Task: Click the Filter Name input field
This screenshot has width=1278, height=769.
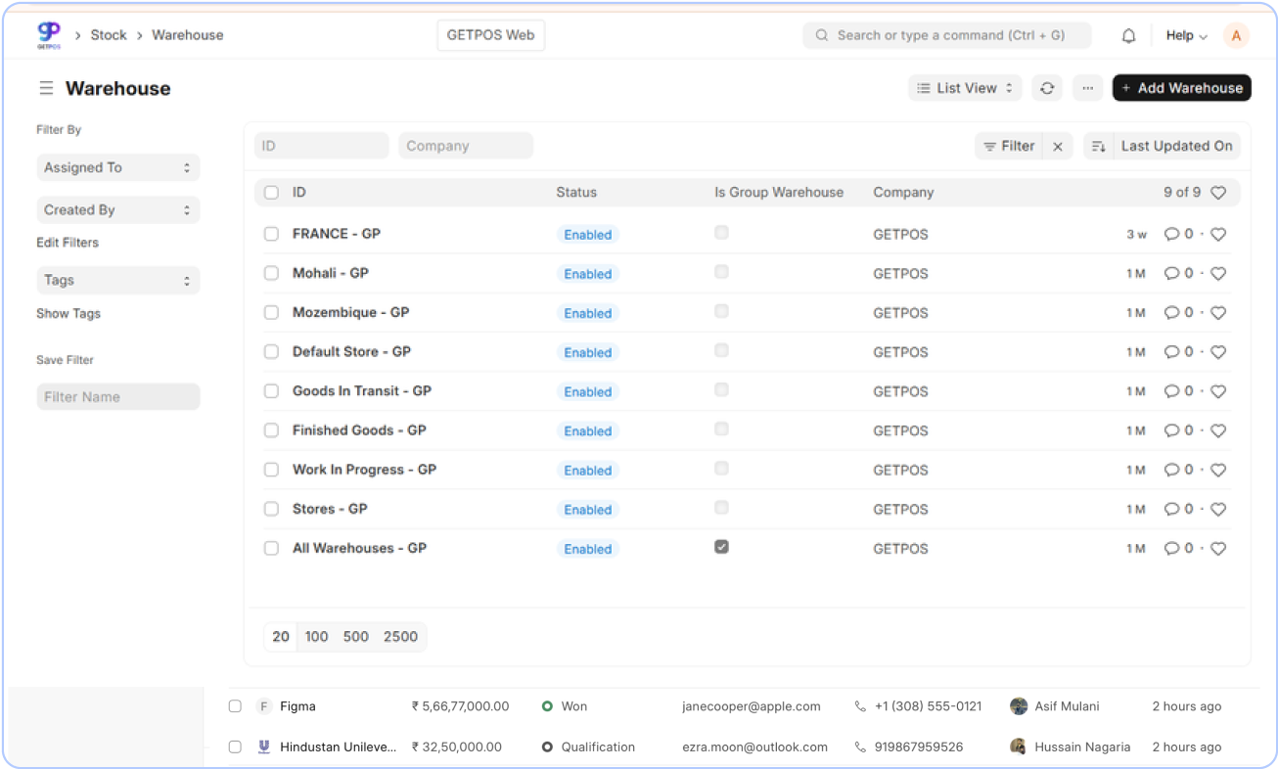Action: pos(117,397)
